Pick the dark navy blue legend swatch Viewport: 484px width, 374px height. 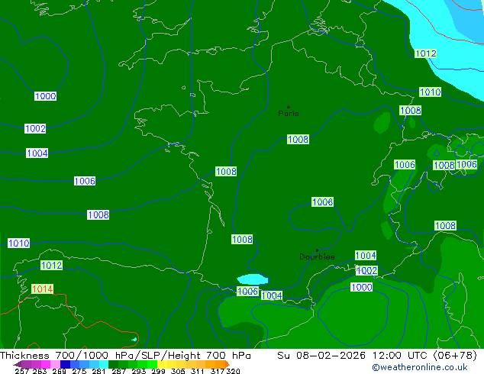click(x=65, y=364)
